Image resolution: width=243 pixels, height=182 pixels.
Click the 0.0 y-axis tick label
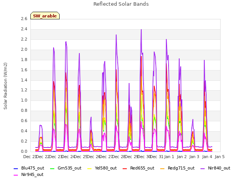[24, 151]
